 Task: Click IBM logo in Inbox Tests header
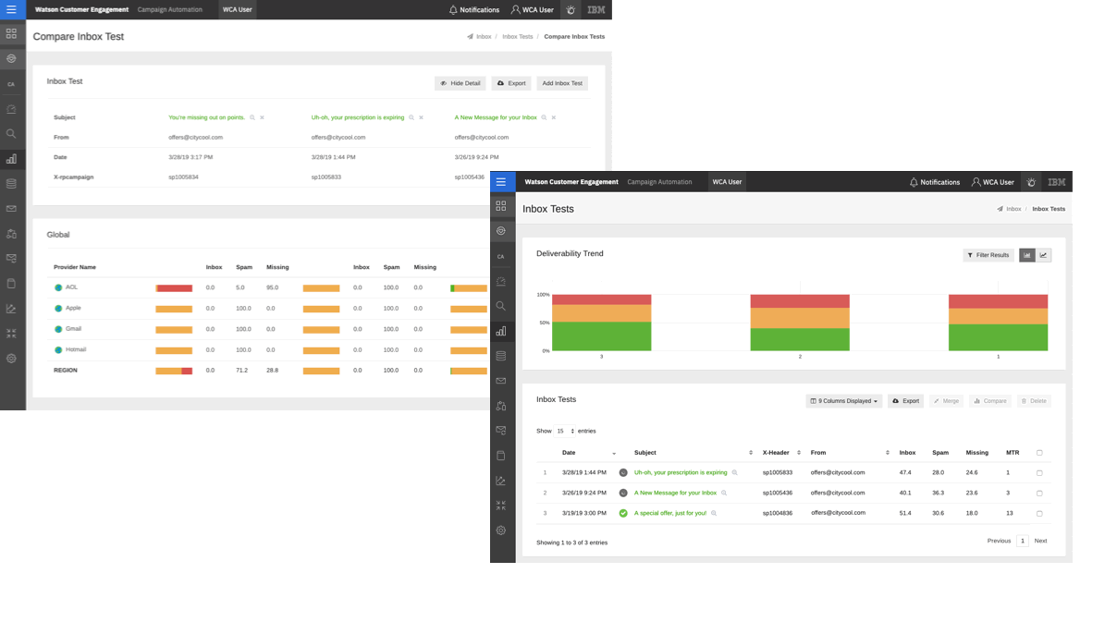(x=1057, y=182)
